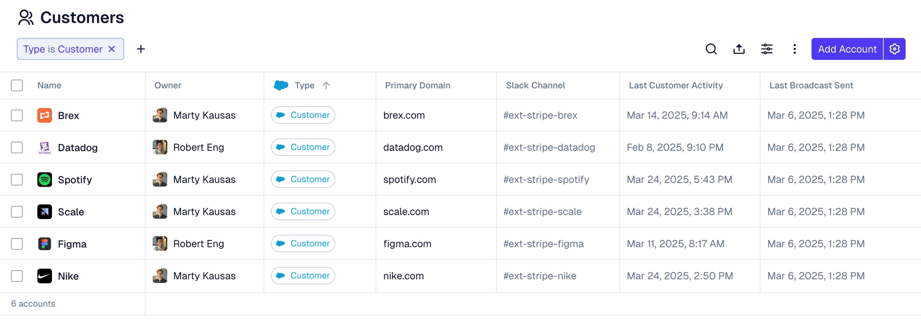This screenshot has width=921, height=322.
Task: Open the #ext-stripe-datadog Slack channel
Action: click(549, 148)
